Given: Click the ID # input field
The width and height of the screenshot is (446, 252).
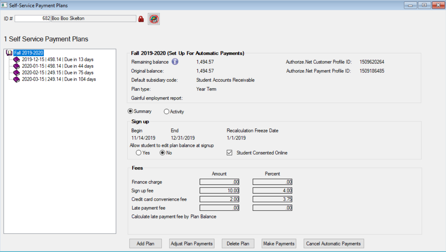Looking at the screenshot, I should tap(33, 18).
